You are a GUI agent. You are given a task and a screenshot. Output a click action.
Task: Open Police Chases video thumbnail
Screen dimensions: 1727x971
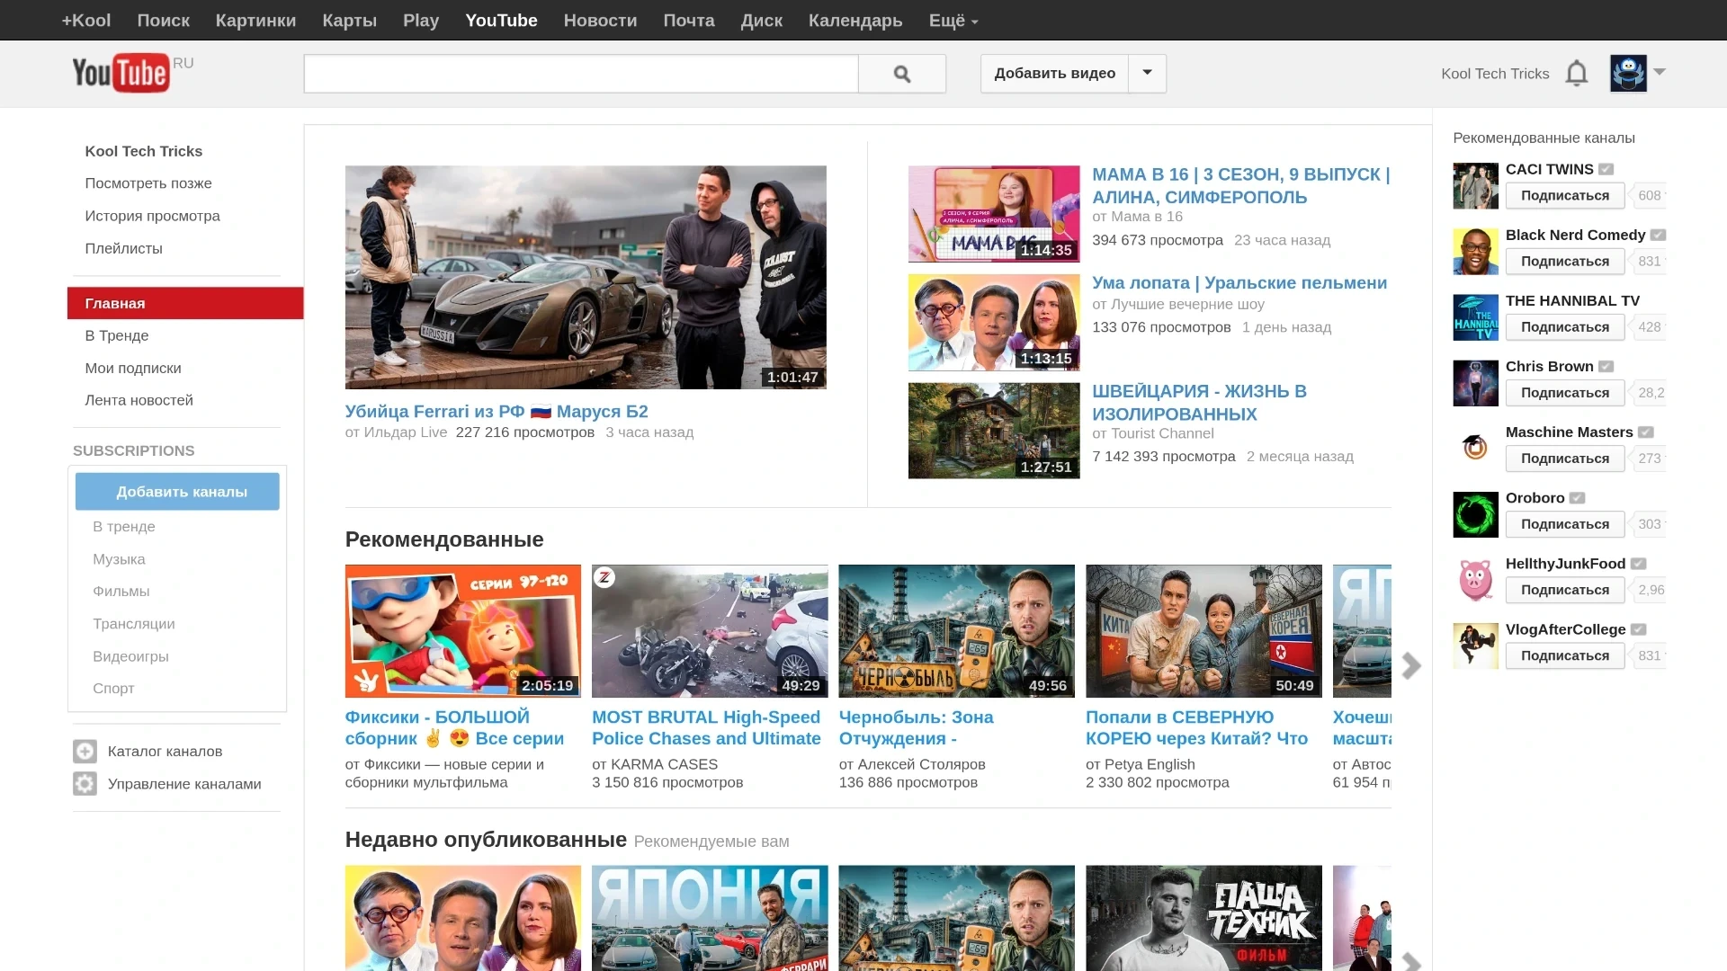click(x=710, y=631)
